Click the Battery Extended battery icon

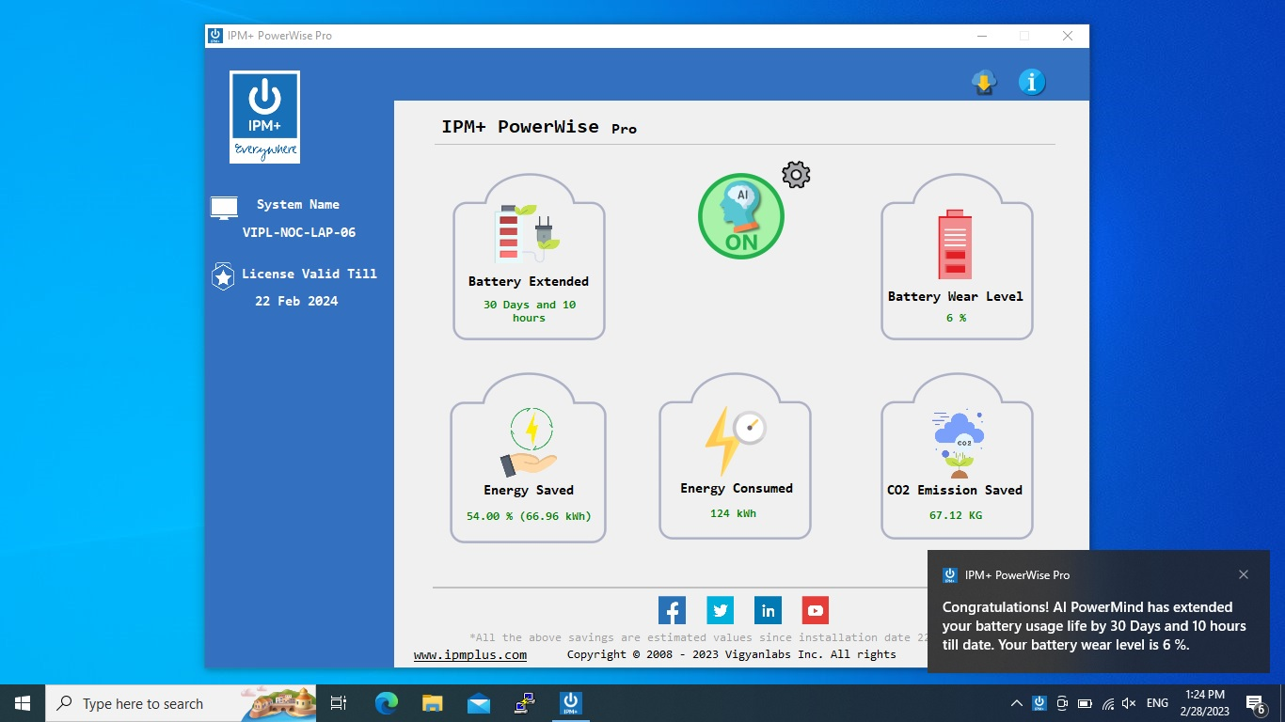click(x=527, y=232)
